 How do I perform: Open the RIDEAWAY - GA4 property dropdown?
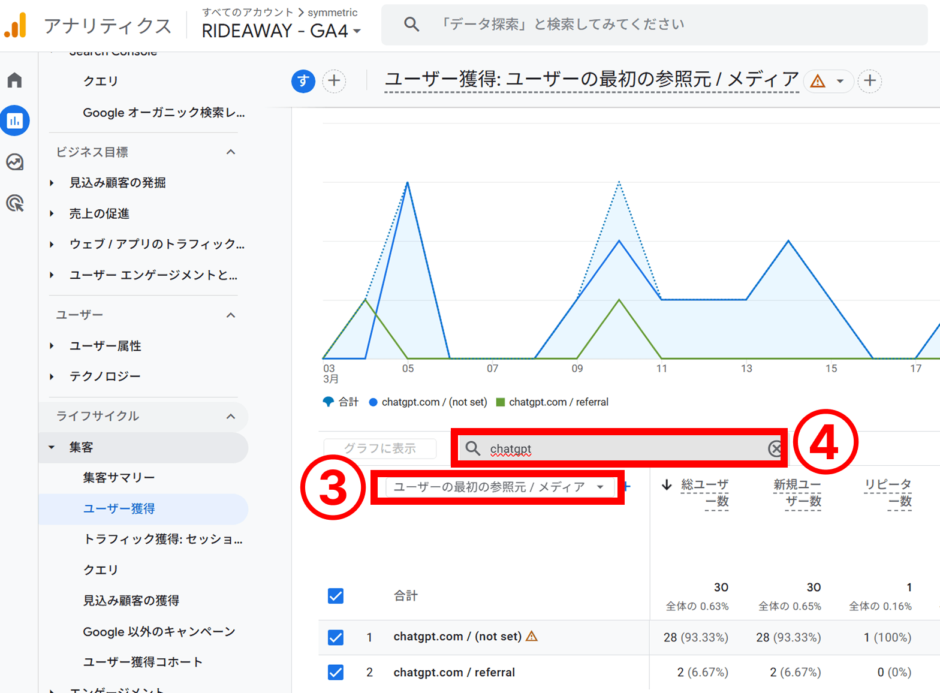tap(281, 31)
